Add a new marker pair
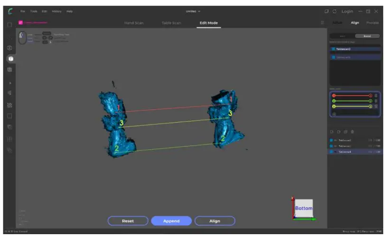This screenshot has width=385, height=237. (x=334, y=114)
